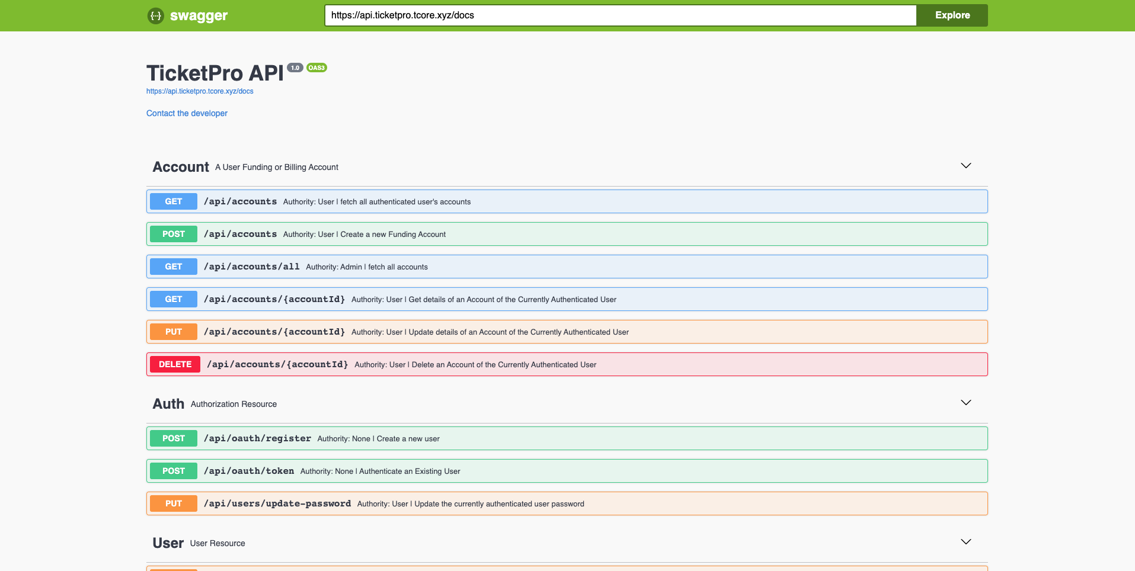Expand POST /api/oauth/token endpoint
Image resolution: width=1135 pixels, height=571 pixels.
567,471
